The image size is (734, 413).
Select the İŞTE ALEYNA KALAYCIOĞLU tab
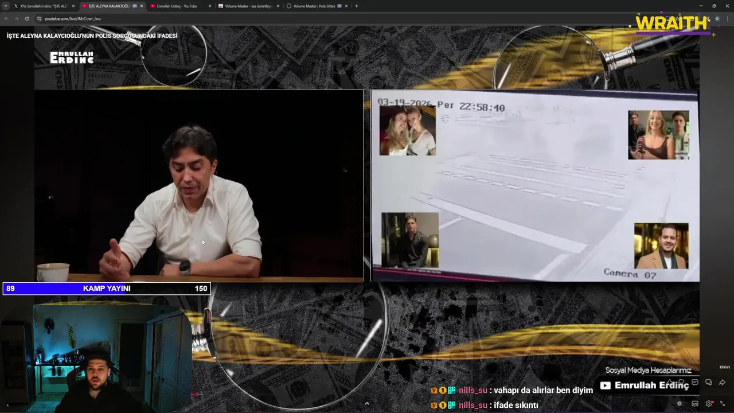(112, 6)
